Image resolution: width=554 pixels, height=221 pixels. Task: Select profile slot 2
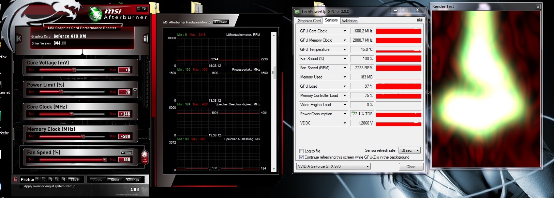click(44, 179)
